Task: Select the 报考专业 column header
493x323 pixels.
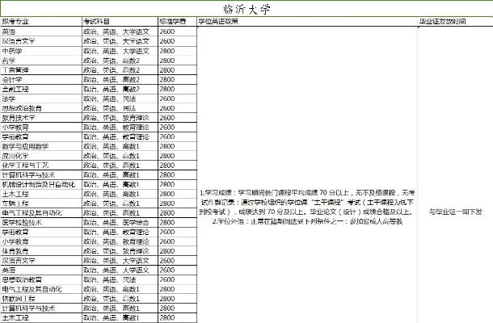Action: (x=41, y=22)
